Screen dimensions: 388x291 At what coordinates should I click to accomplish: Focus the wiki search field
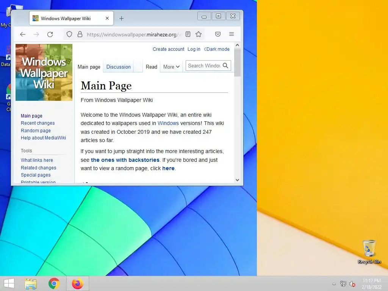204,66
